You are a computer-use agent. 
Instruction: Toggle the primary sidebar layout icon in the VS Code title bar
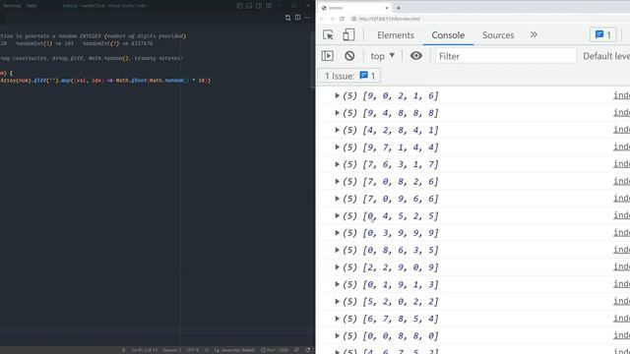(239, 6)
